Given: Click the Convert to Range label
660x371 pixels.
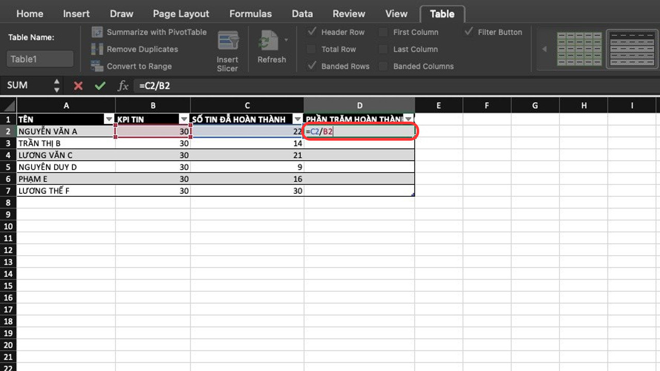Looking at the screenshot, I should [139, 66].
